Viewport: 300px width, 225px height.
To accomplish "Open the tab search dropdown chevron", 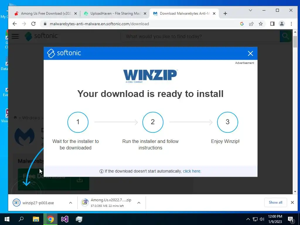I will [x=250, y=10].
